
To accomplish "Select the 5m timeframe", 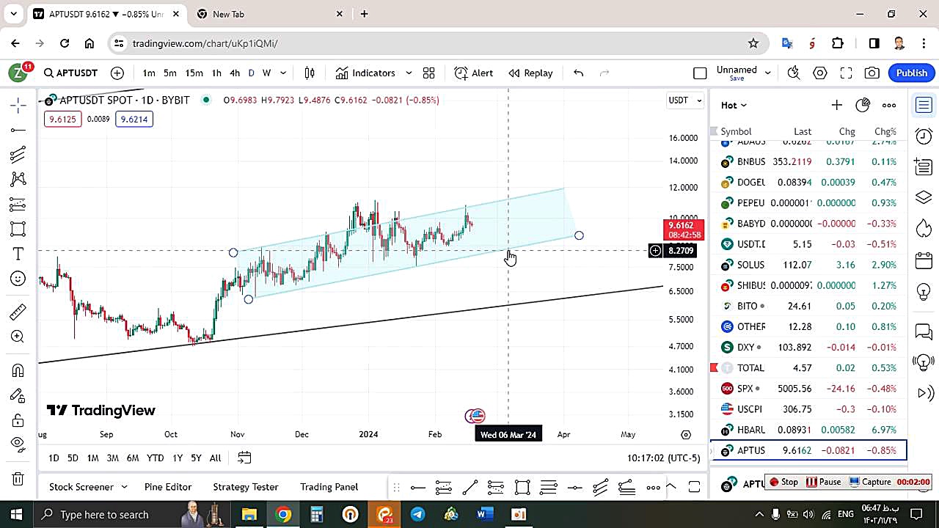I will 170,73.
